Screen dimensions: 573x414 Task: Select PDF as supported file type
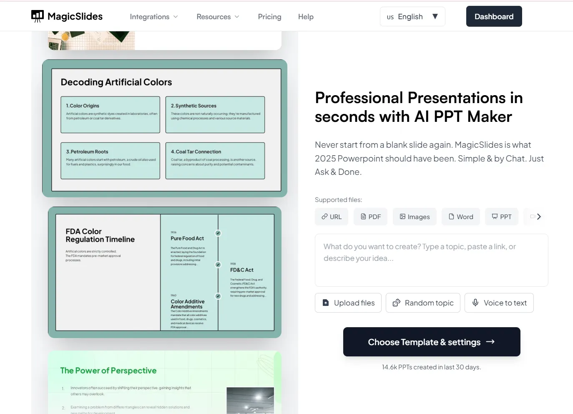pyautogui.click(x=370, y=217)
